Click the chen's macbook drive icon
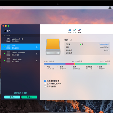Screen dimensions: 113x113 tap(8, 54)
